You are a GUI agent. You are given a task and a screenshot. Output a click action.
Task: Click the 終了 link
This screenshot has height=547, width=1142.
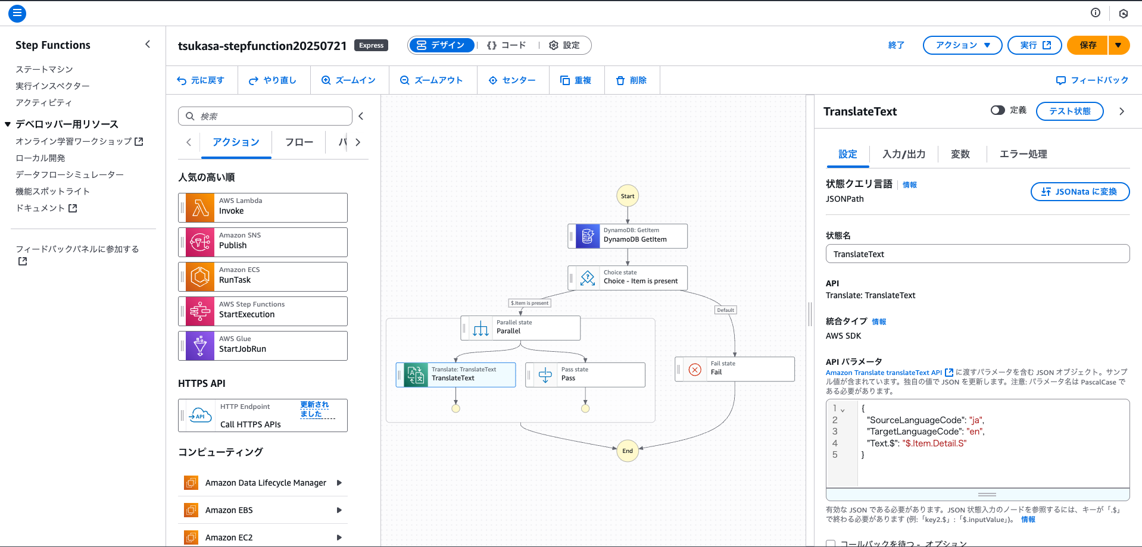[896, 45]
